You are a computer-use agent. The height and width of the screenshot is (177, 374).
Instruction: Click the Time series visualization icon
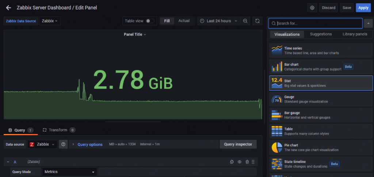[x=277, y=50]
